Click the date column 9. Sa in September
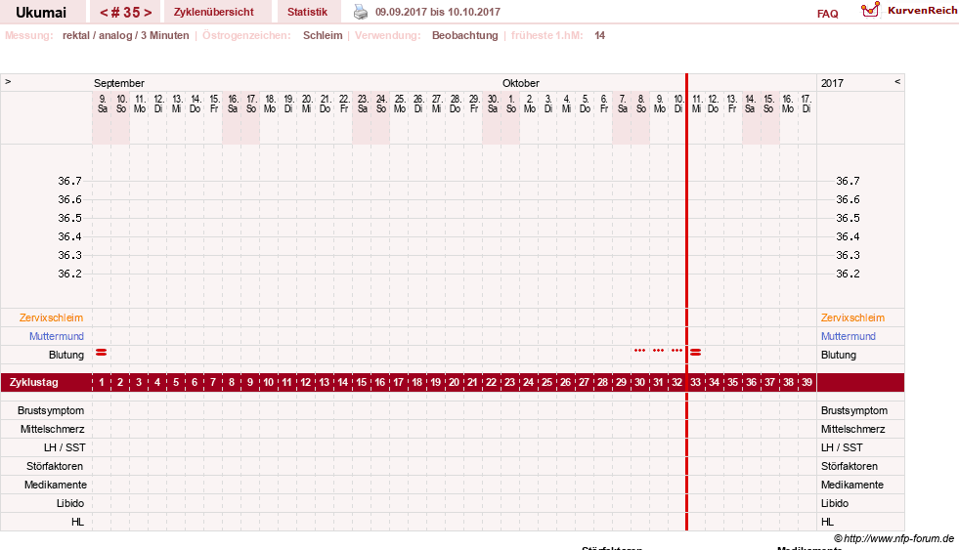The height and width of the screenshot is (550, 959). click(102, 104)
